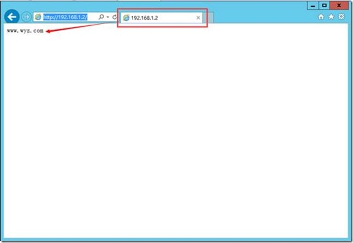Click the Forward arrow button
Screen dimensions: 353x243
(26, 17)
